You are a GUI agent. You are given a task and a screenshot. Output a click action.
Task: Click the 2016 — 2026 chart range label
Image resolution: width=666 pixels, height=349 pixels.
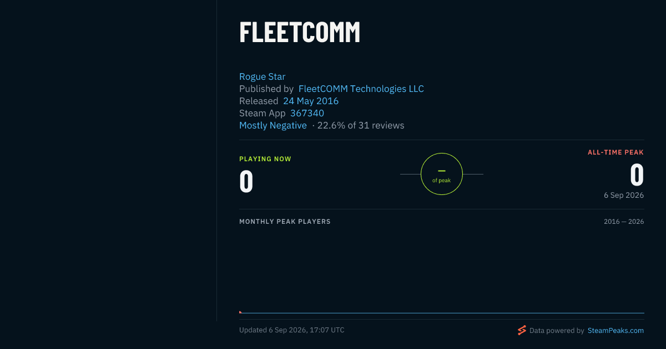(x=624, y=222)
